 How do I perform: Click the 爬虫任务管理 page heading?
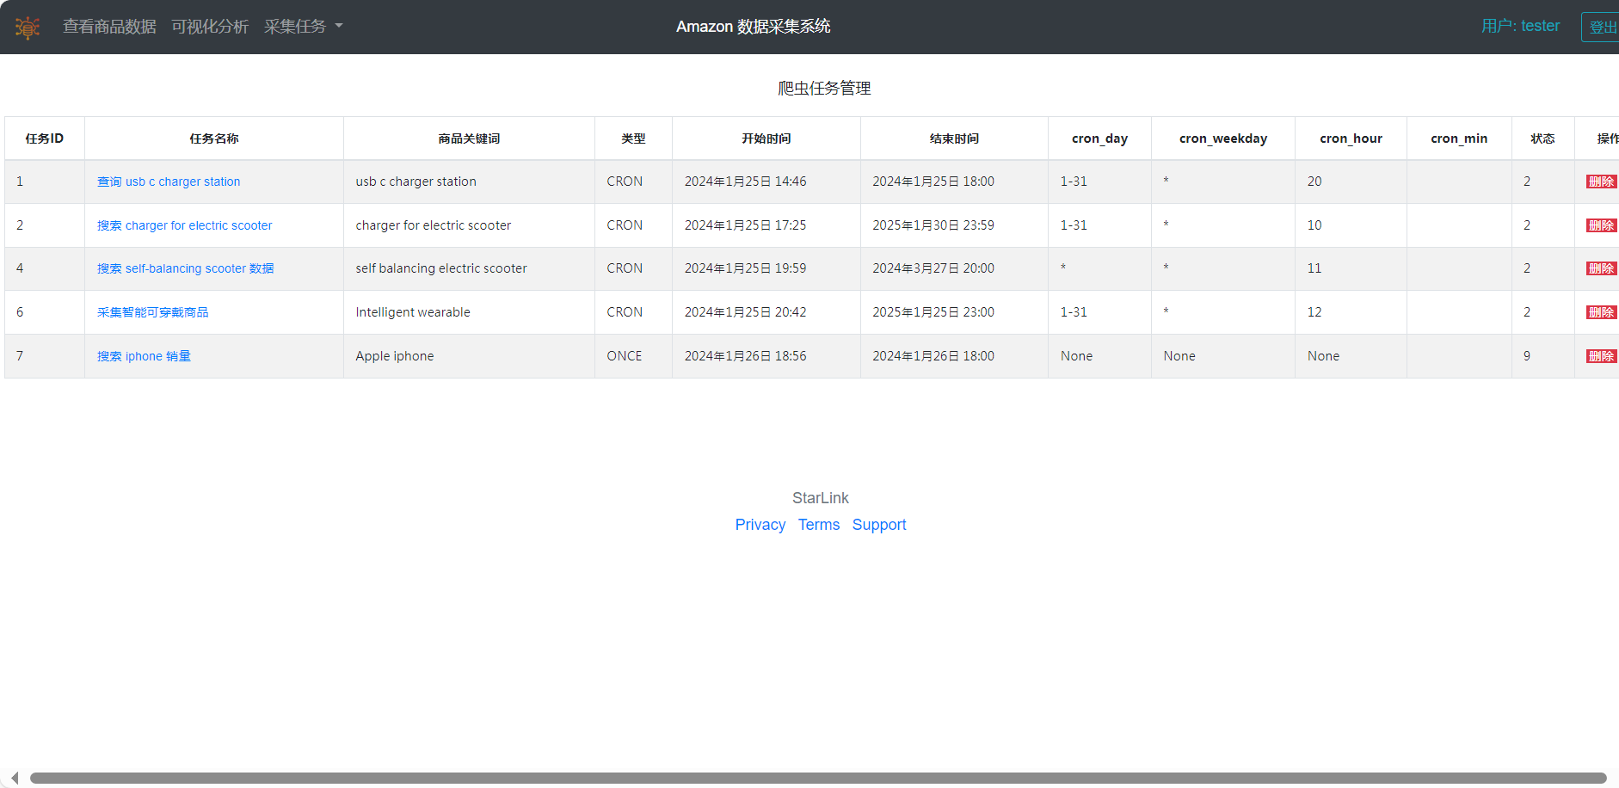pos(824,89)
